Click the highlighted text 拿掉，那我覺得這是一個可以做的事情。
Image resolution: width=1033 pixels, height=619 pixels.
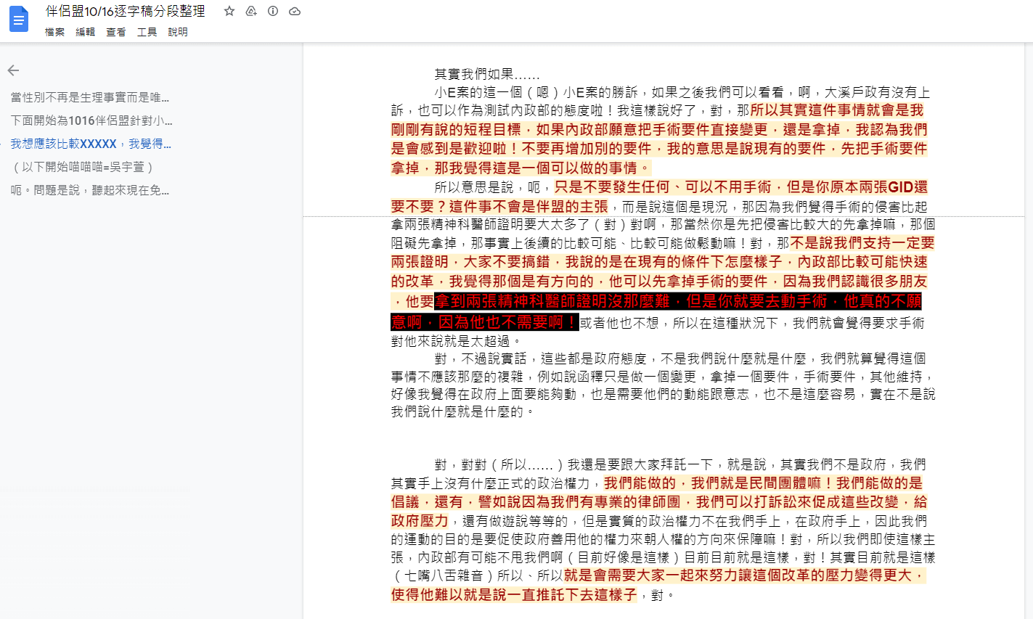521,168
